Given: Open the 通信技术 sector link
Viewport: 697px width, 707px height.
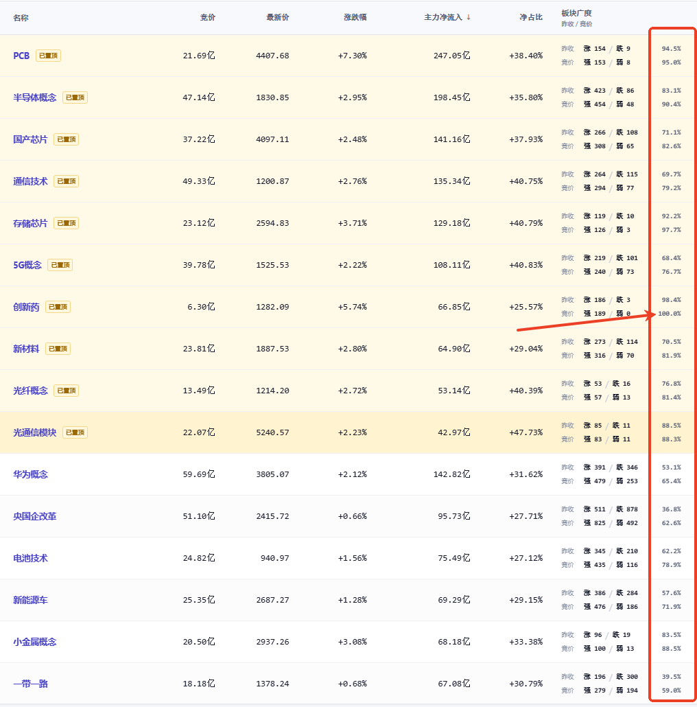Looking at the screenshot, I should 30,181.
